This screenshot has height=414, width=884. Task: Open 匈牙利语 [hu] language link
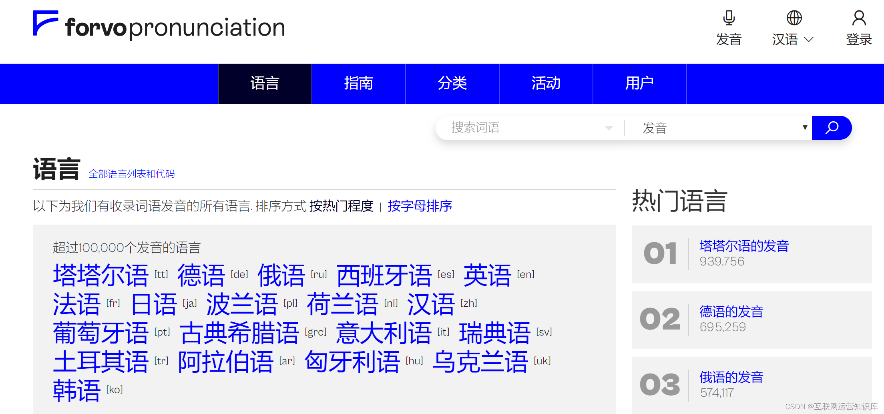tap(352, 362)
